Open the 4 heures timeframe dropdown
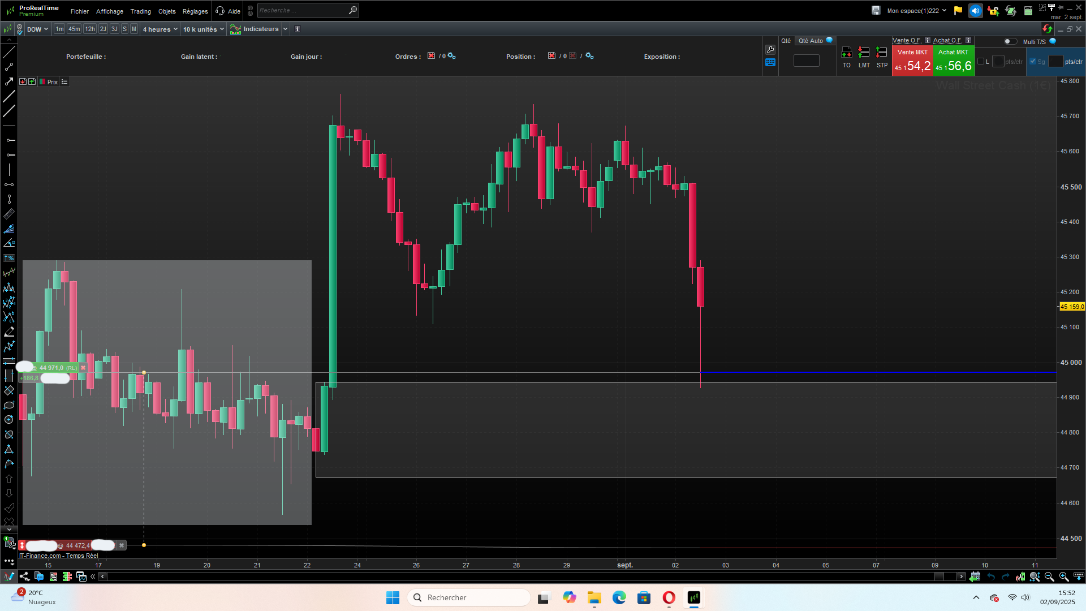 coord(160,29)
